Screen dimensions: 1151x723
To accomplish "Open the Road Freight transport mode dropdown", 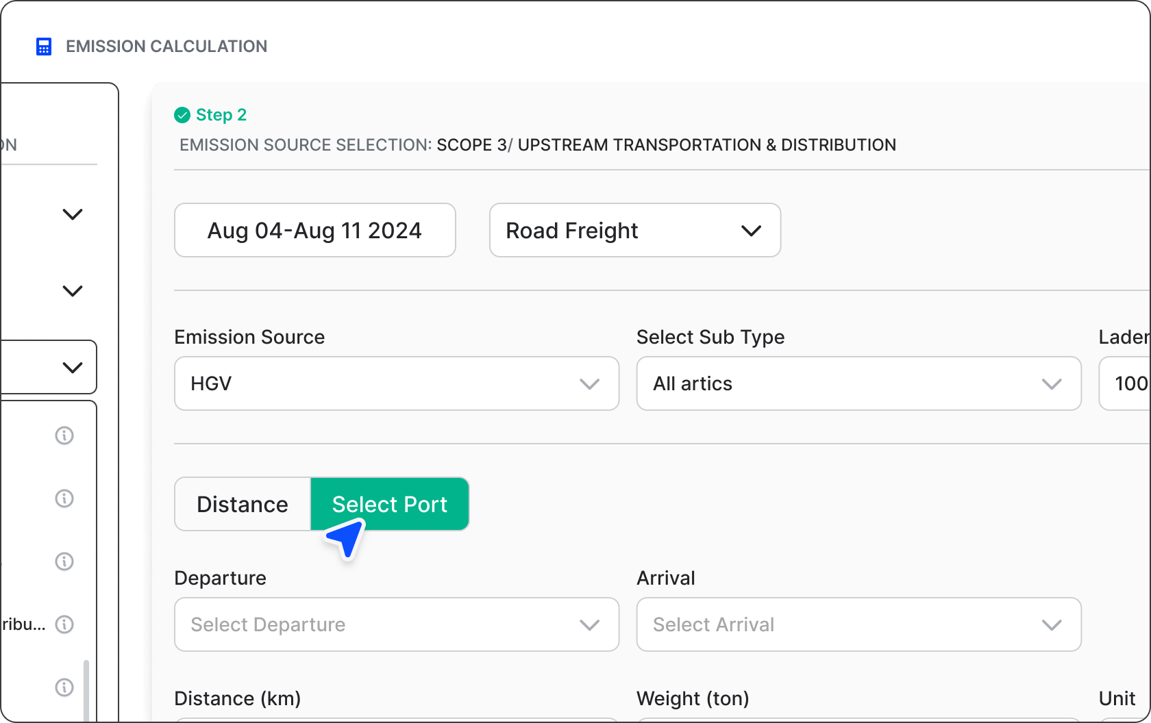I will tap(635, 230).
